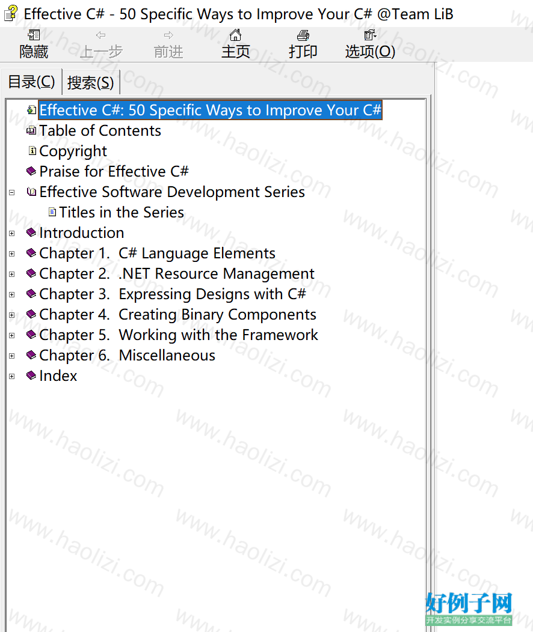This screenshot has width=533, height=632.
Task: Click the Back (上一步) arrow icon
Action: pos(101,35)
